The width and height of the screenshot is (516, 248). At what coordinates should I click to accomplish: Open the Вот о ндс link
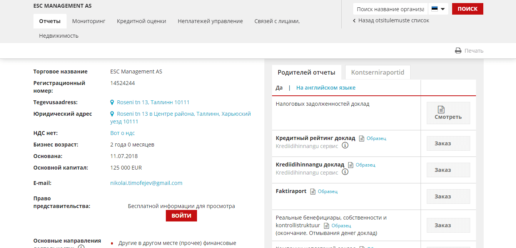coord(122,133)
